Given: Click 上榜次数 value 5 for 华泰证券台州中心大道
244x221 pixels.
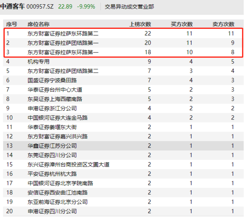Looking at the screenshot, I should pyautogui.click(x=149, y=90).
